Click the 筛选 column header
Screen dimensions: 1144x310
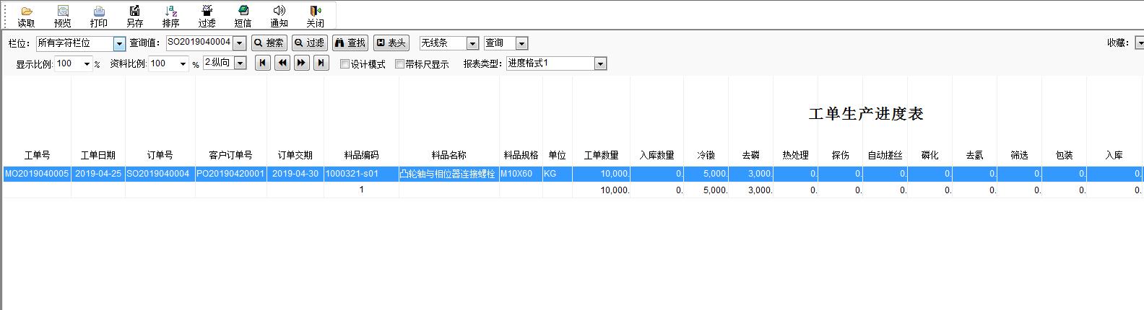(1019, 155)
